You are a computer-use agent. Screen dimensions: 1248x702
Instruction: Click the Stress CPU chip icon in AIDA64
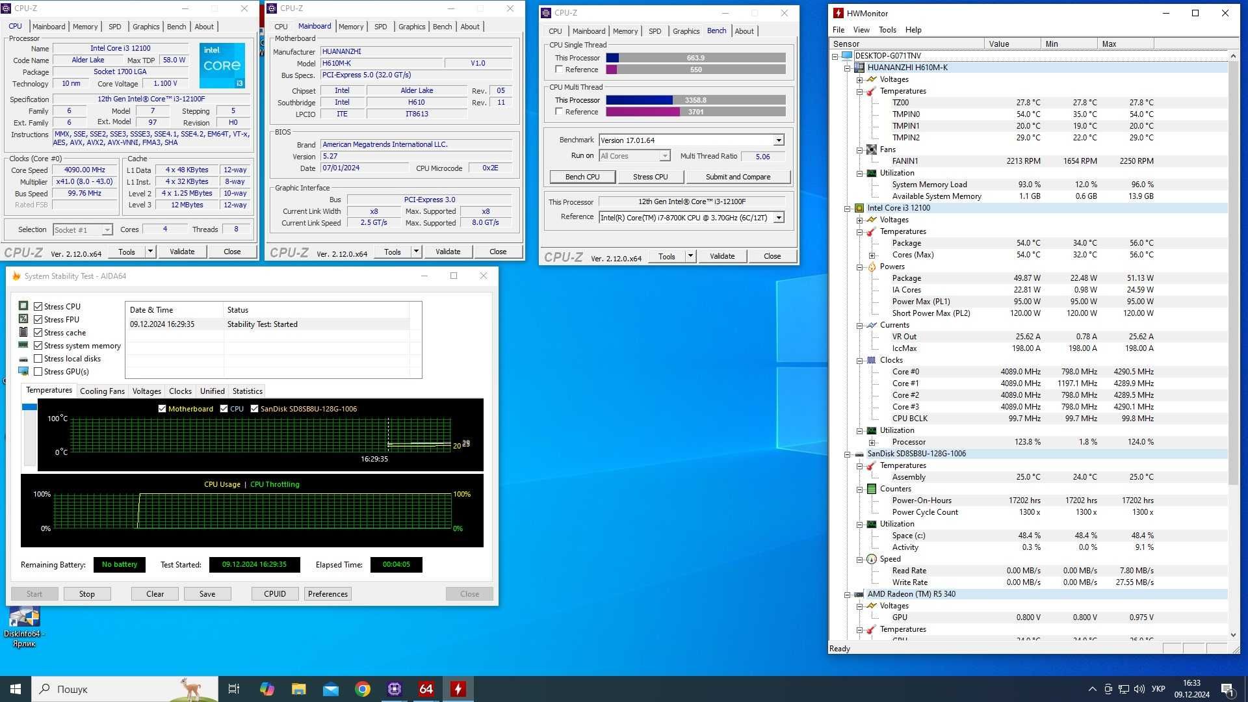click(x=23, y=306)
